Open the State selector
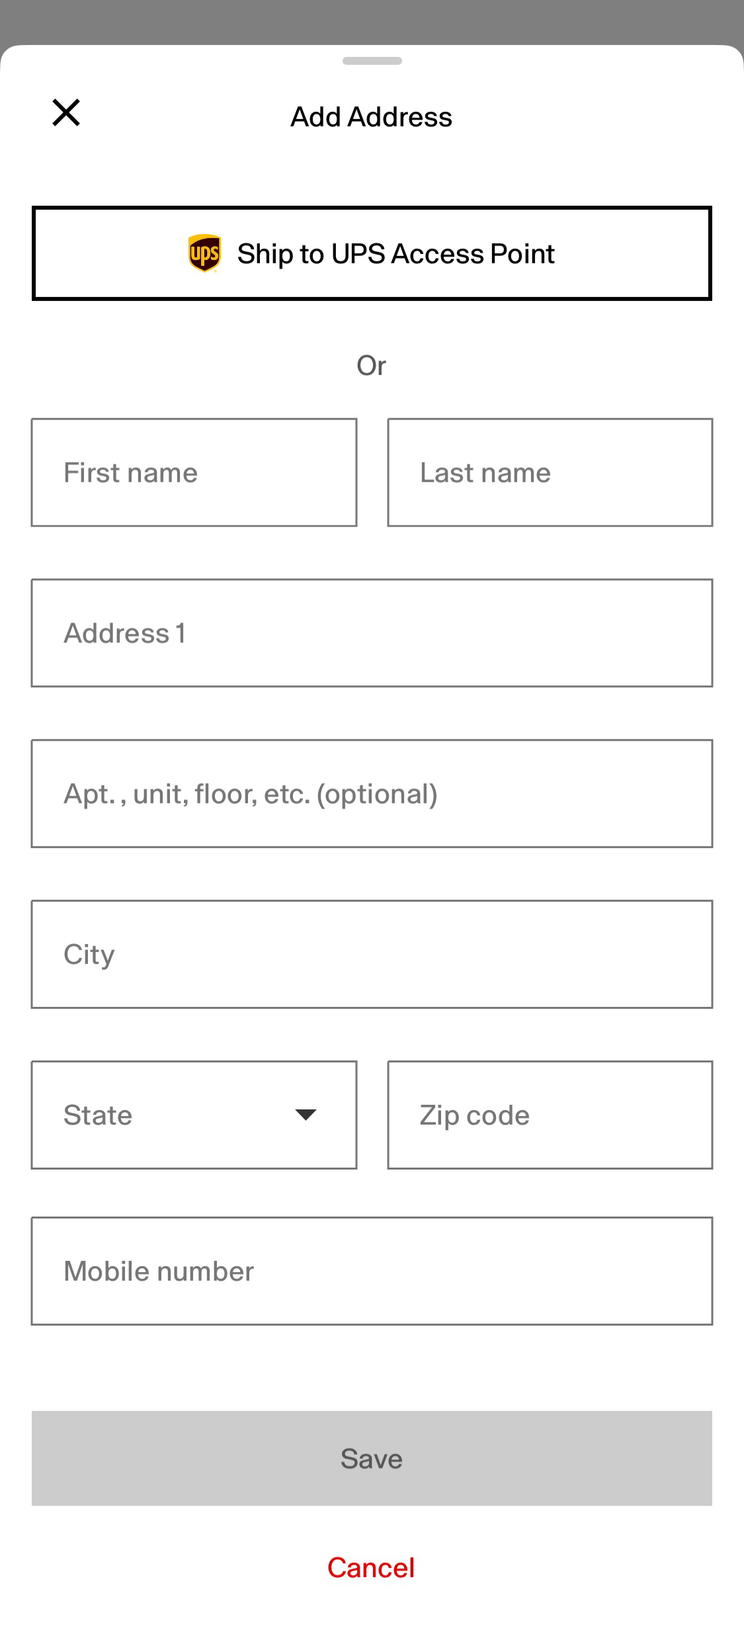 [x=193, y=1115]
